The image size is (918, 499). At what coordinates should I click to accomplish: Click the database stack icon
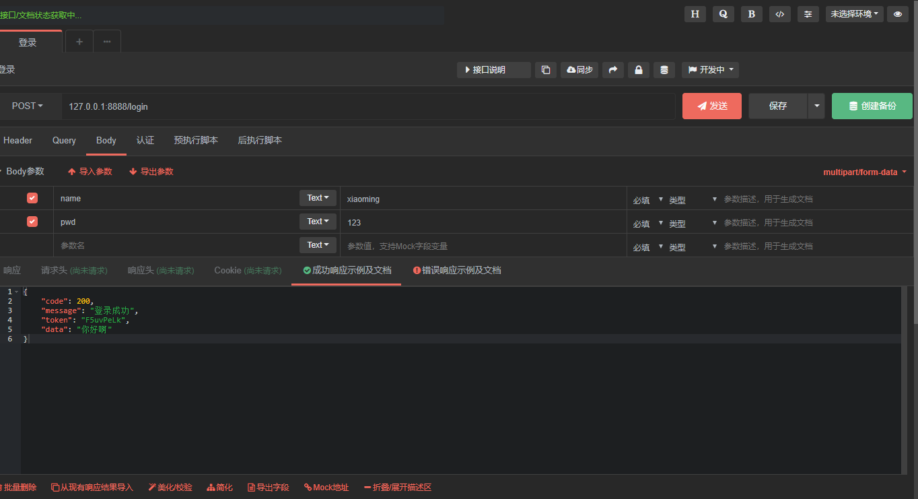(664, 69)
